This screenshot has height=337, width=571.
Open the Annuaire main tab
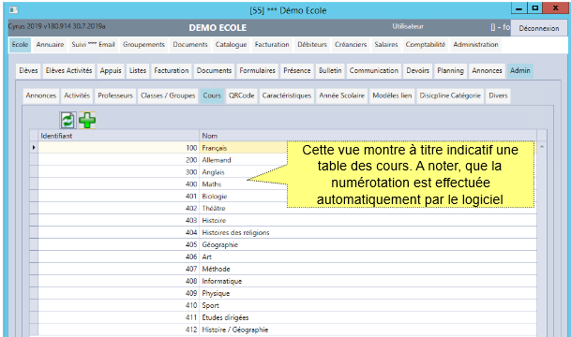tap(50, 44)
